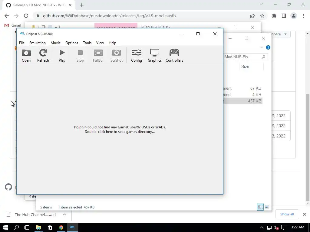Switch Explorer to details view
The height and width of the screenshot is (232, 310).
coord(260,207)
